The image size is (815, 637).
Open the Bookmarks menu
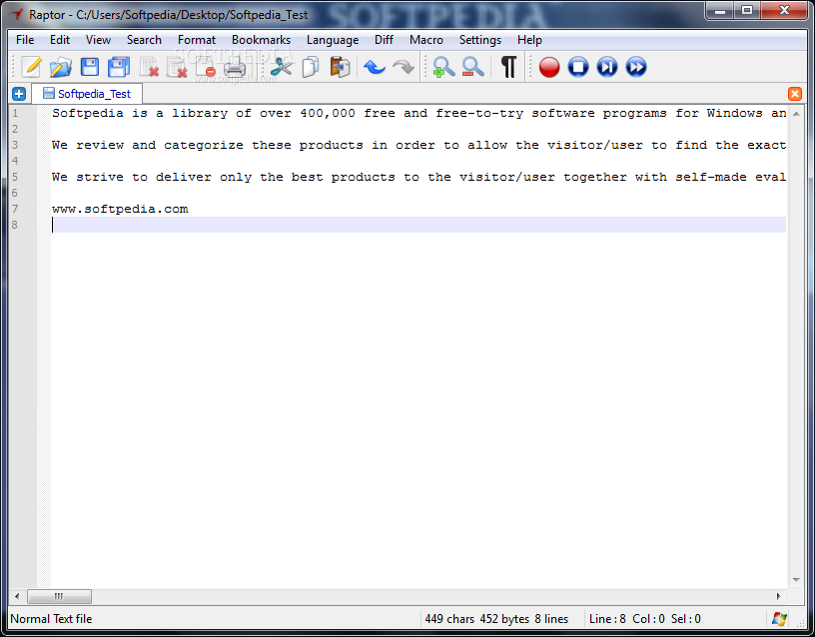261,40
